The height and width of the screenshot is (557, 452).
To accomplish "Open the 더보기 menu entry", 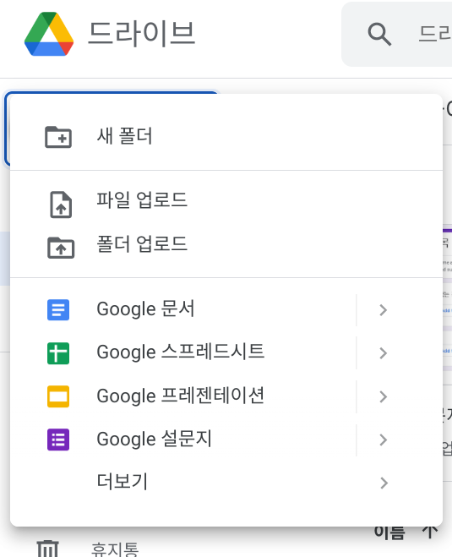I will click(x=226, y=482).
